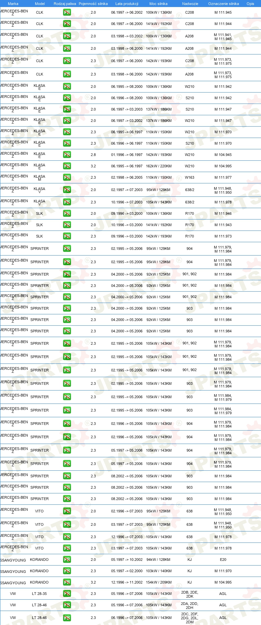
Task: Select power cell 103kW / 140KM
Action: point(159,571)
